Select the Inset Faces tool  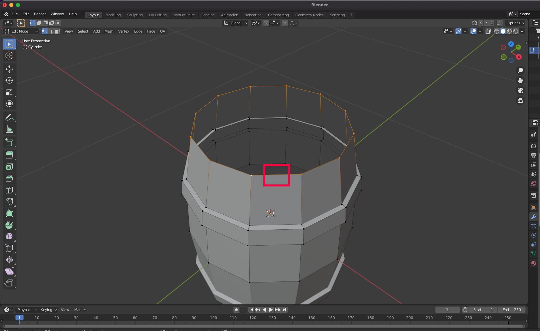(9, 167)
